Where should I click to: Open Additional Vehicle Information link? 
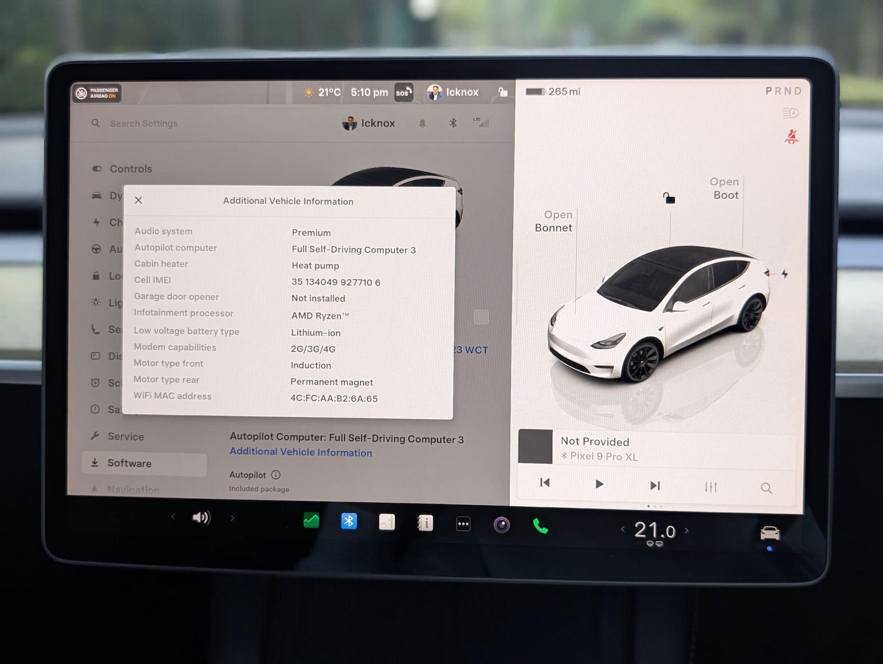(x=301, y=452)
